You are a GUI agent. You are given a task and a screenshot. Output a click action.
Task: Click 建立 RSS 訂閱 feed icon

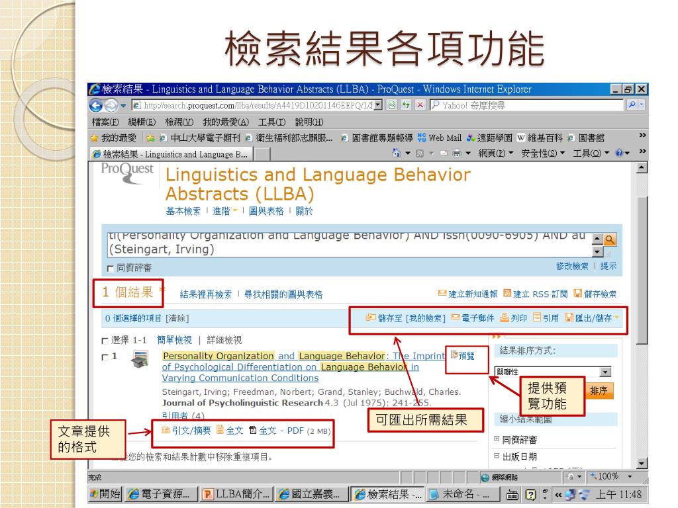click(507, 293)
